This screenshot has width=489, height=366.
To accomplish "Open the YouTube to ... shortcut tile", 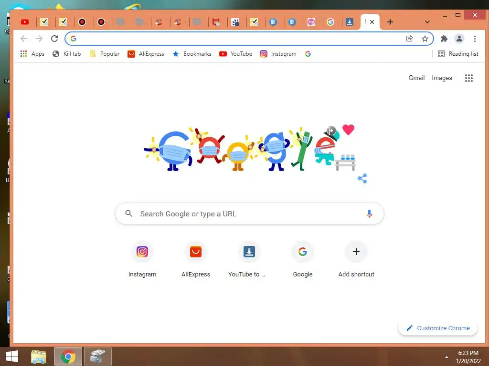I will click(249, 259).
